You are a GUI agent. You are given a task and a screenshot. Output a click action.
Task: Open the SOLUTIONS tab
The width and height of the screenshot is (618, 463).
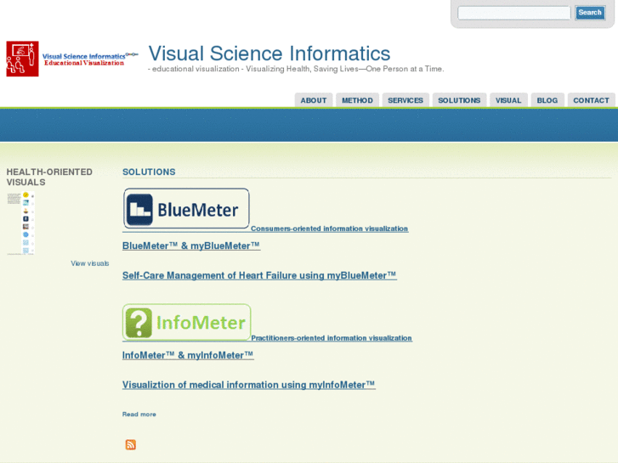[459, 100]
